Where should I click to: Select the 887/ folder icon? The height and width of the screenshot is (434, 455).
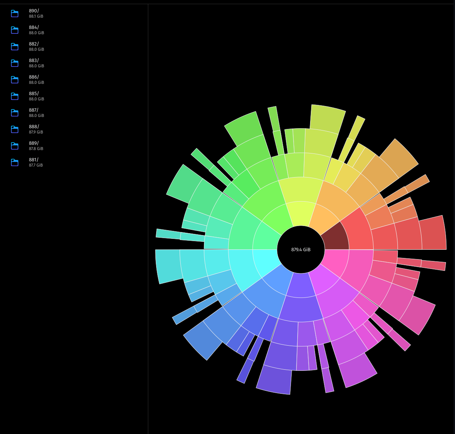click(15, 113)
